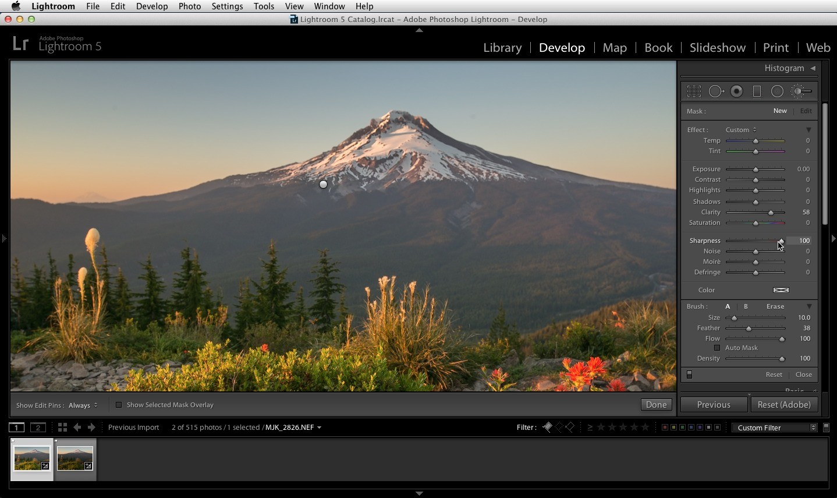Select the Adjustment Brush tool
This screenshot has height=498, width=837.
pyautogui.click(x=801, y=91)
